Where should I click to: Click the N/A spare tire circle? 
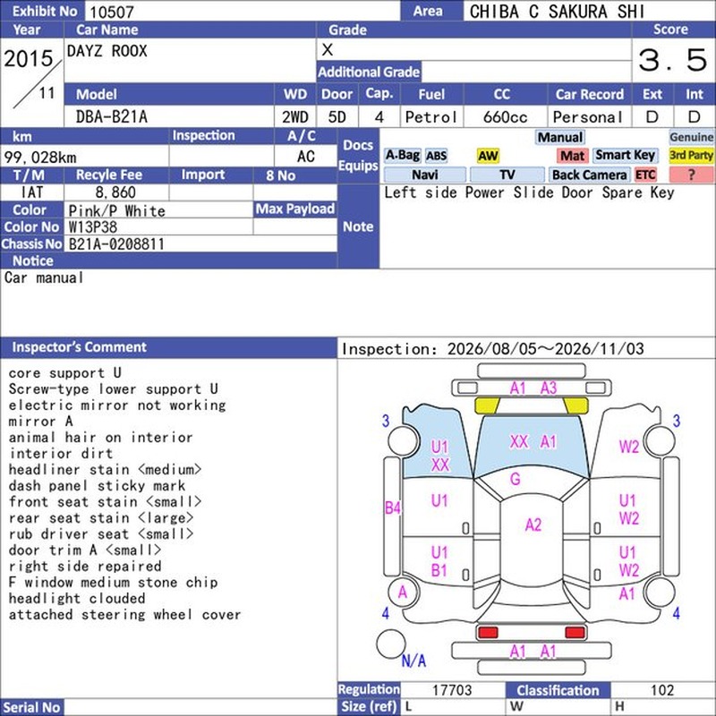pos(391,644)
